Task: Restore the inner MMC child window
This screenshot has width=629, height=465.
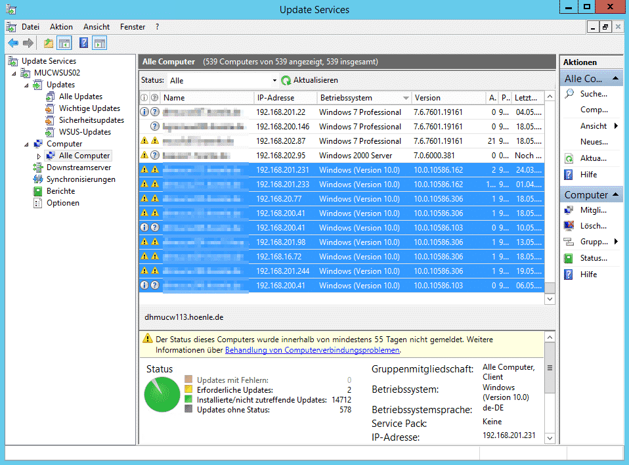Action: (605, 27)
